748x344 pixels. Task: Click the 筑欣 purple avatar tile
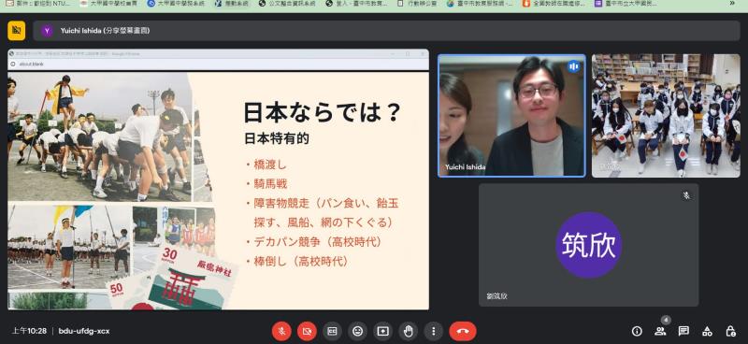click(589, 245)
